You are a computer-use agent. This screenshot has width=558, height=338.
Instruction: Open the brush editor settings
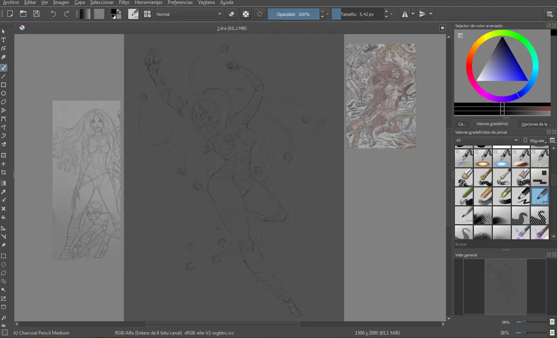(x=133, y=14)
